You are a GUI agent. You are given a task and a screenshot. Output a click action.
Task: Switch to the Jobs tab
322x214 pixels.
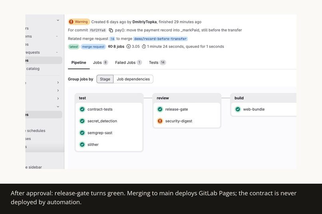point(100,63)
